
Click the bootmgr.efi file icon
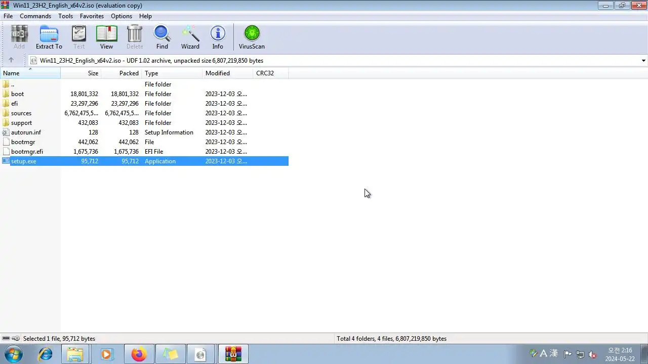6,152
